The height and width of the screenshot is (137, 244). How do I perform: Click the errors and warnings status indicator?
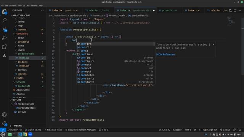click(103, 130)
